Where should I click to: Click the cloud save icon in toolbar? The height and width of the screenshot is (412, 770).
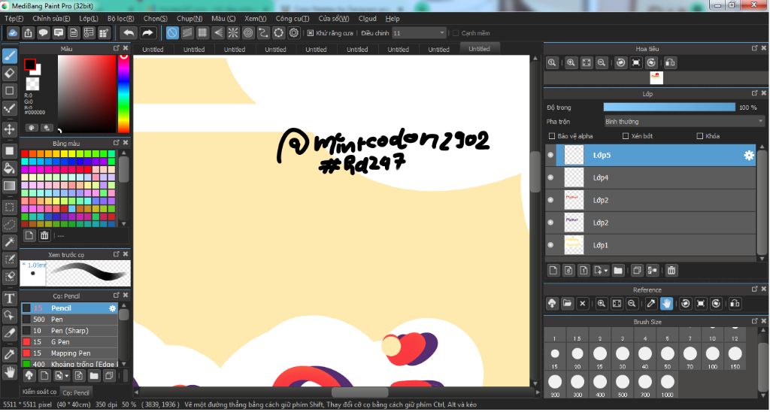[13, 33]
